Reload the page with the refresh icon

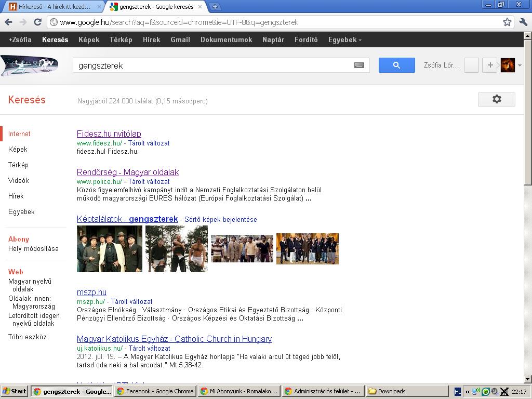click(37, 22)
